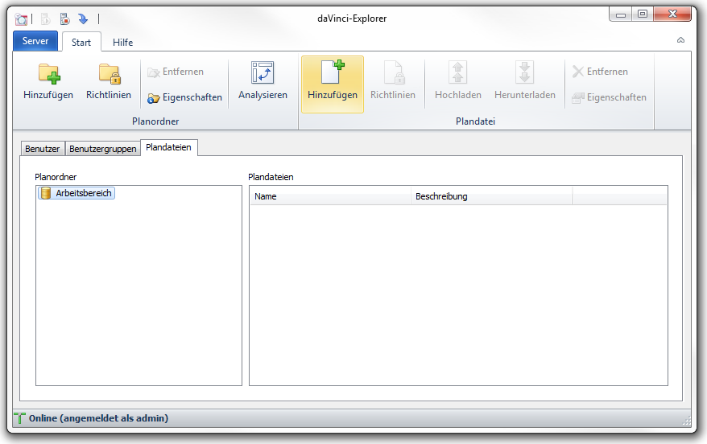Image resolution: width=707 pixels, height=444 pixels.
Task: Collapse the ribbon with the chevron
Action: 680,40
